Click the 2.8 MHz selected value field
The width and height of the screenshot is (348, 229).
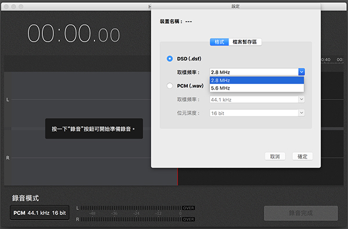coord(254,72)
